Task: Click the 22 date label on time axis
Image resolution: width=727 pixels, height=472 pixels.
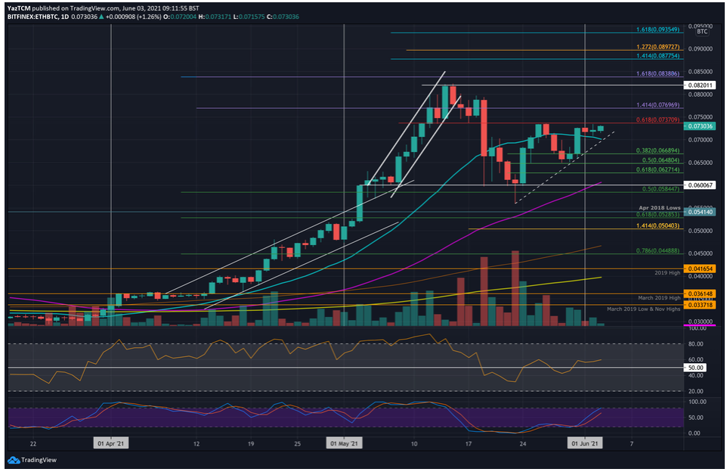Action: [33, 444]
